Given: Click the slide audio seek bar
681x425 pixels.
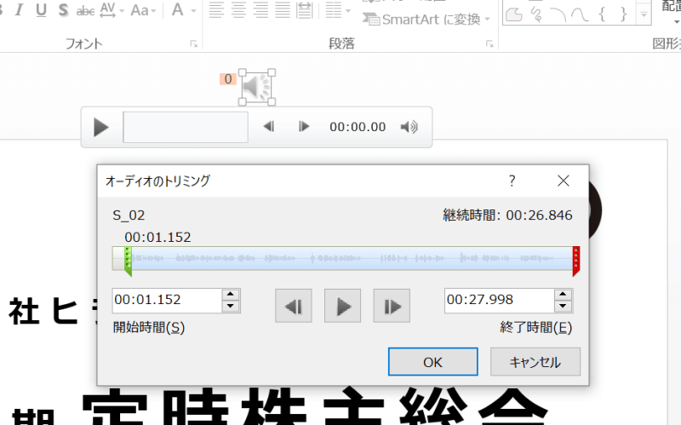Looking at the screenshot, I should [186, 127].
